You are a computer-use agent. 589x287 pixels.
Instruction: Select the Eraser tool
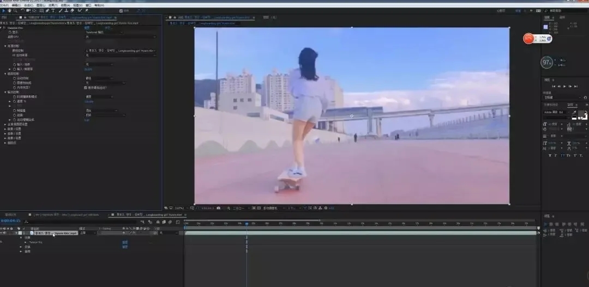point(72,10)
